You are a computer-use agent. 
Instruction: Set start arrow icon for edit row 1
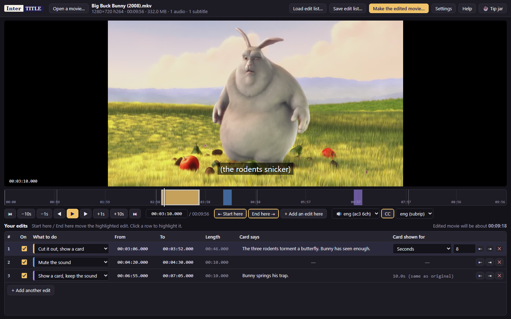(x=480, y=249)
